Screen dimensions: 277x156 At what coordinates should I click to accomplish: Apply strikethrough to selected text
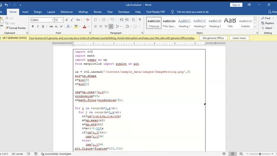click(51, 26)
